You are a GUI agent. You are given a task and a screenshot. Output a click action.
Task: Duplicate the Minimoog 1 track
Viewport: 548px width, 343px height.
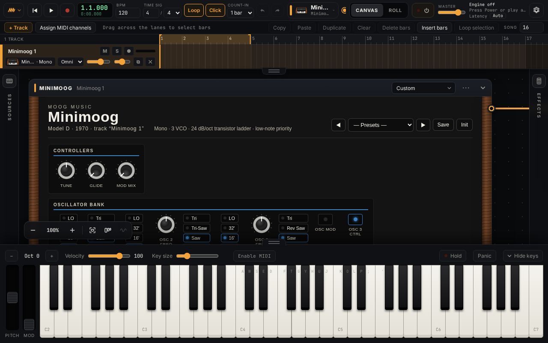(x=138, y=62)
